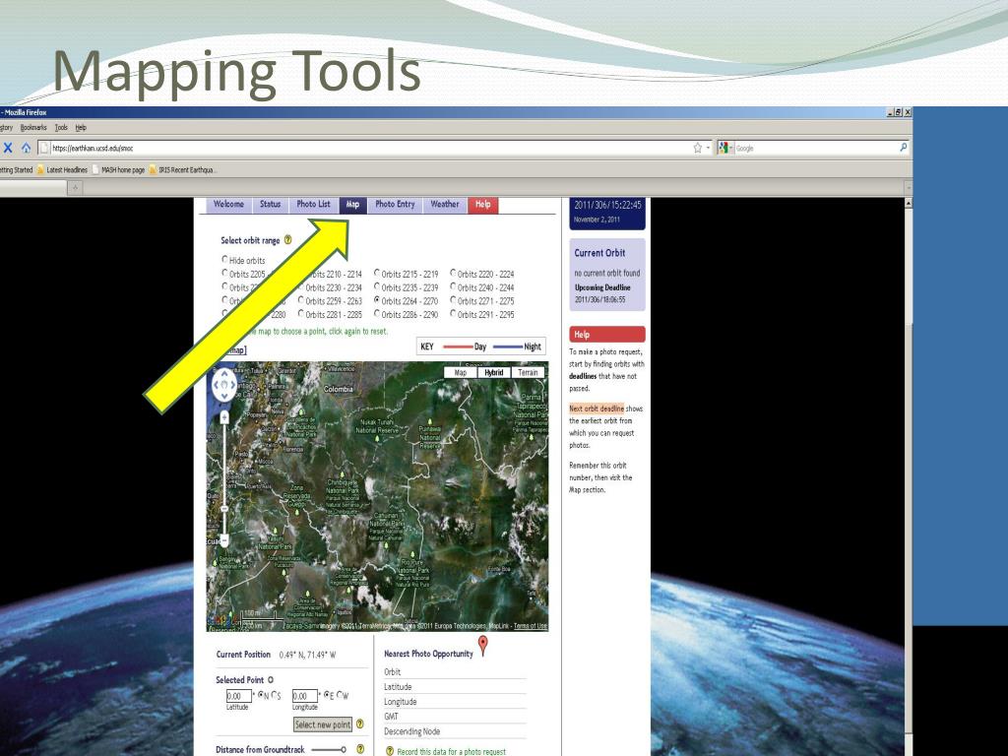Open the Latest Headlines bookmark
Image resolution: width=1008 pixels, height=756 pixels.
[62, 169]
